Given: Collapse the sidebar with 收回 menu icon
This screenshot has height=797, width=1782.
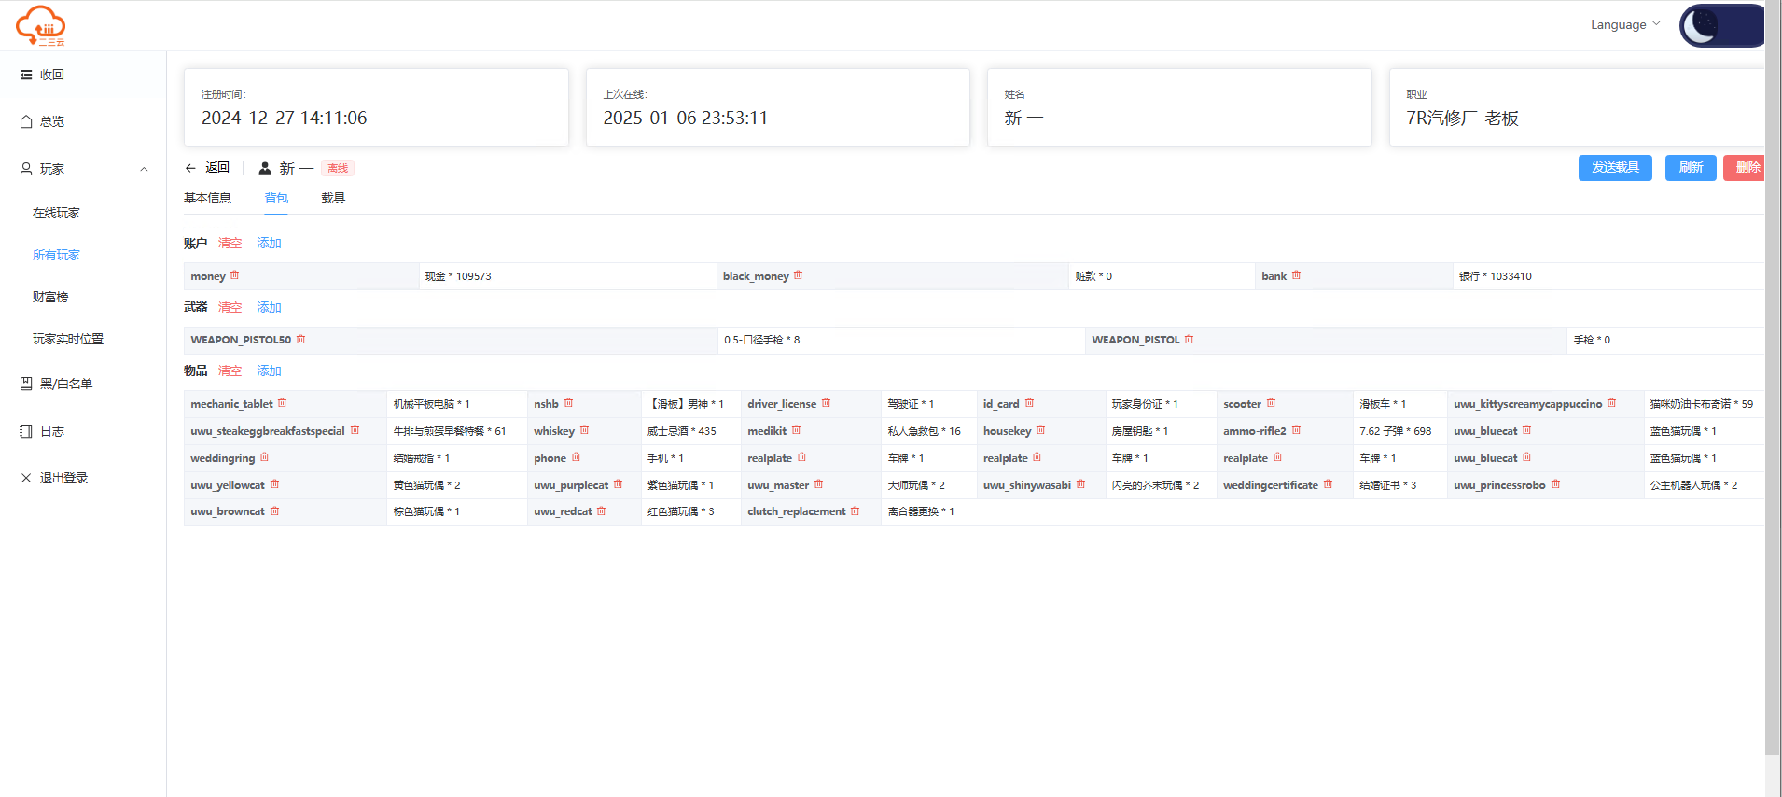Looking at the screenshot, I should point(26,75).
